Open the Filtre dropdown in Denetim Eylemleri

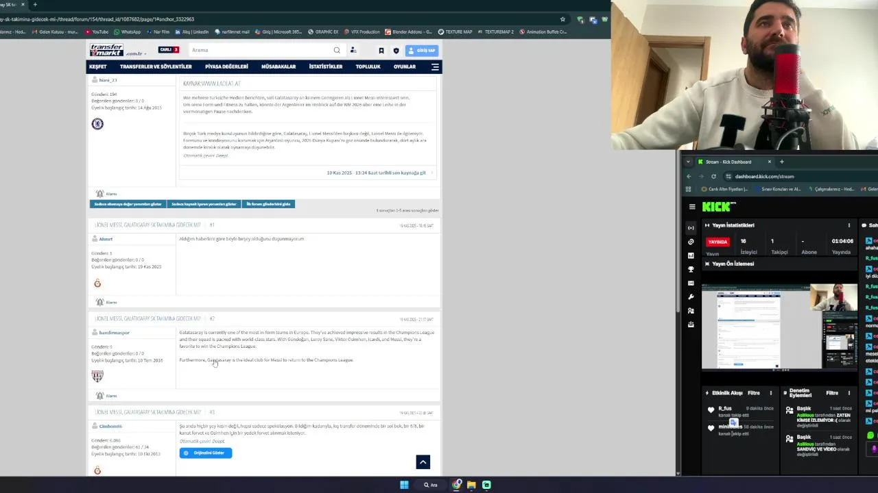point(832,393)
